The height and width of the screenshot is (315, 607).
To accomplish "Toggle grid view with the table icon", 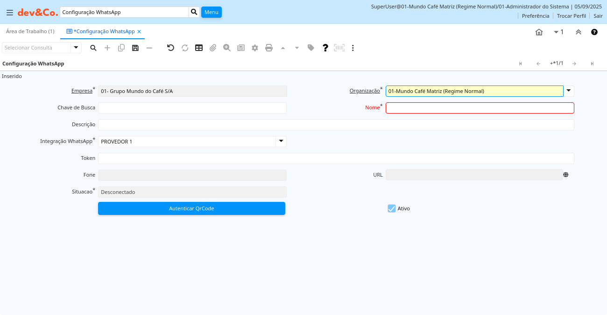I will pos(199,48).
